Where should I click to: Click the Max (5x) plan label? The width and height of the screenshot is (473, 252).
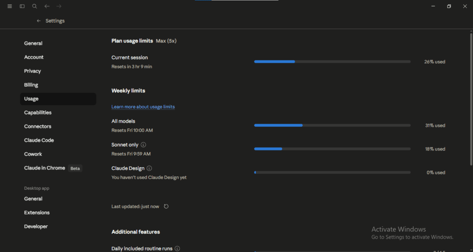tap(166, 41)
